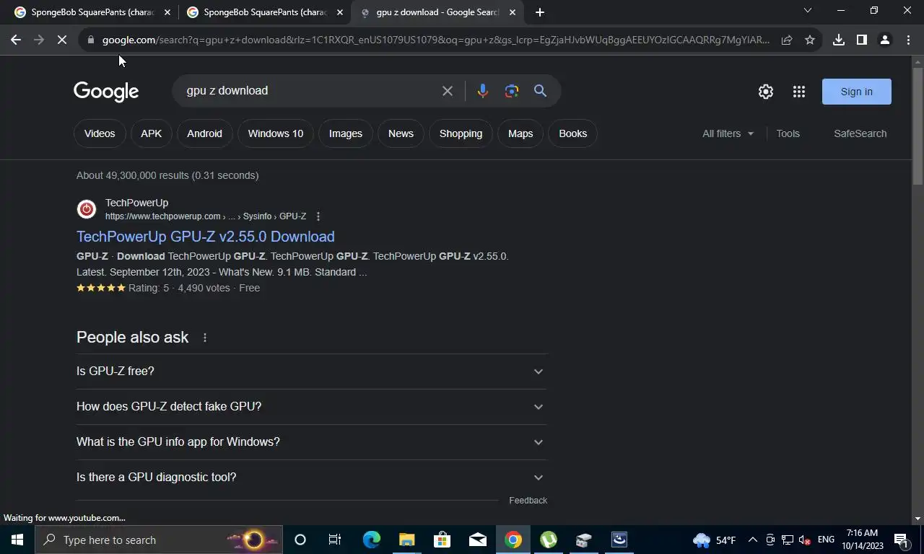Open the weather 54°F widget
The width and height of the screenshot is (924, 554).
click(x=715, y=540)
